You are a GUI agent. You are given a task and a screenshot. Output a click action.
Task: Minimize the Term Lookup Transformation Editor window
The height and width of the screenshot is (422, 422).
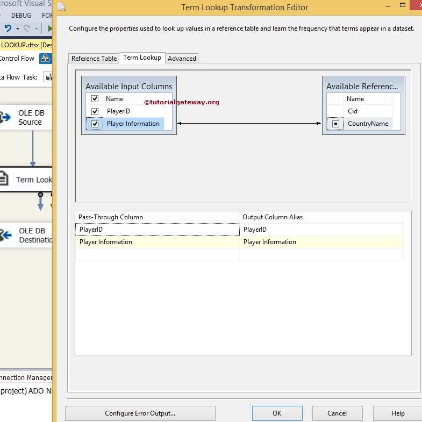(x=388, y=6)
